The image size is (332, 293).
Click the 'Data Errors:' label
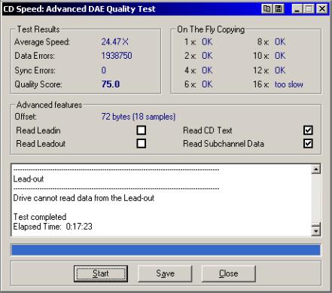point(35,56)
